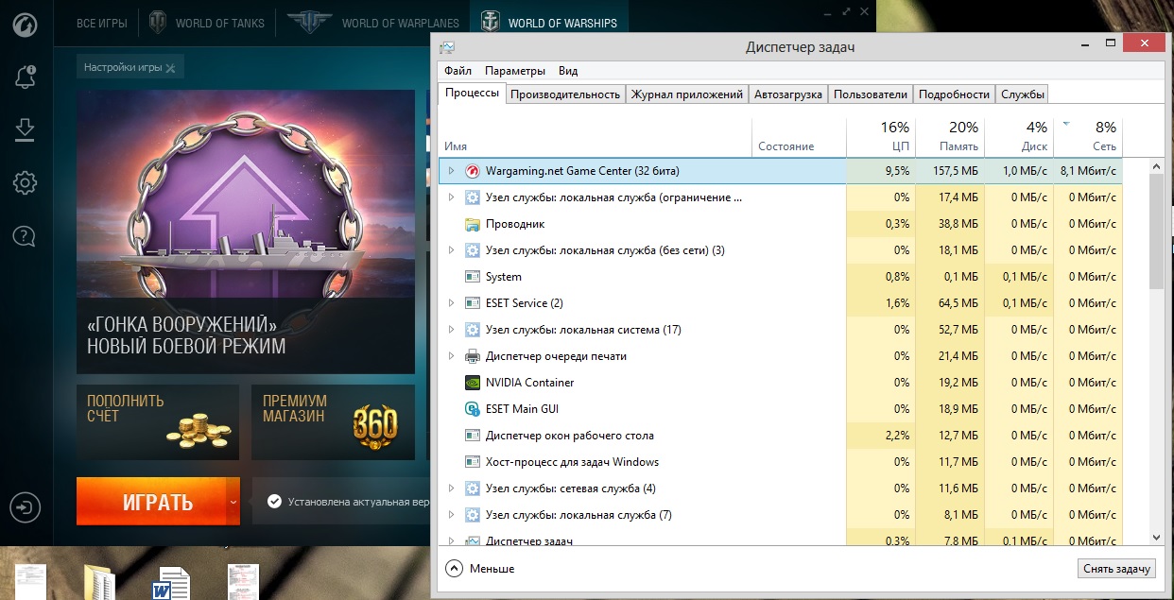Open notifications bell in Game Center sidebar

tap(26, 77)
